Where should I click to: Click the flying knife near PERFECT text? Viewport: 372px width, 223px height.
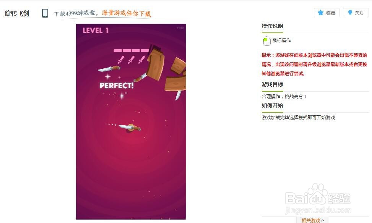tap(109, 69)
